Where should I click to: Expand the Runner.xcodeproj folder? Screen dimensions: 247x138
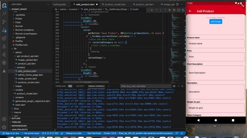(24, 30)
